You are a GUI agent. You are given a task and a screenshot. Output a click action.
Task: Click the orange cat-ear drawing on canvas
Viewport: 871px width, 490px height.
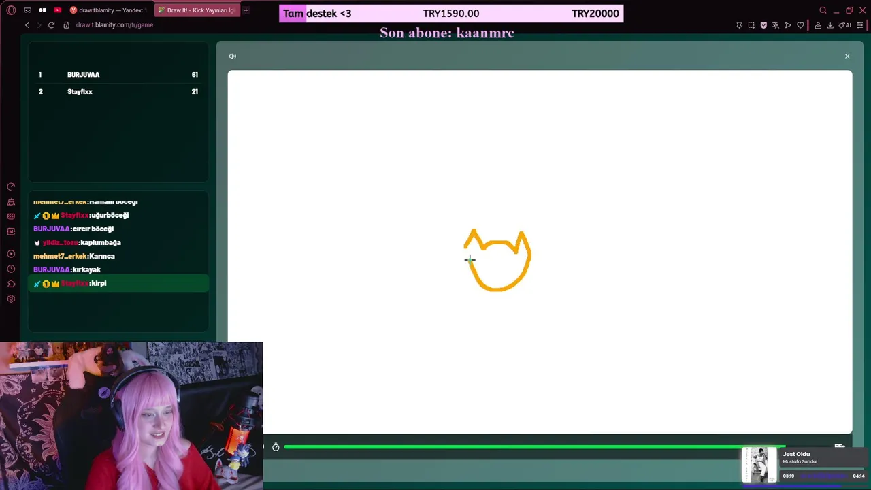497,261
